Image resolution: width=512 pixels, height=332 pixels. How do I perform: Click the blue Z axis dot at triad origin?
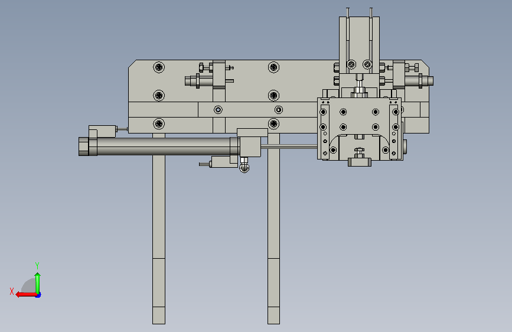click(x=38, y=295)
